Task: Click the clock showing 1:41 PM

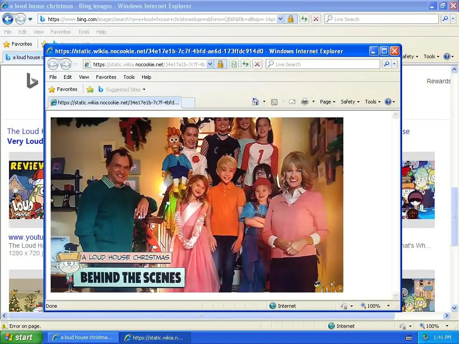Action: (442, 337)
